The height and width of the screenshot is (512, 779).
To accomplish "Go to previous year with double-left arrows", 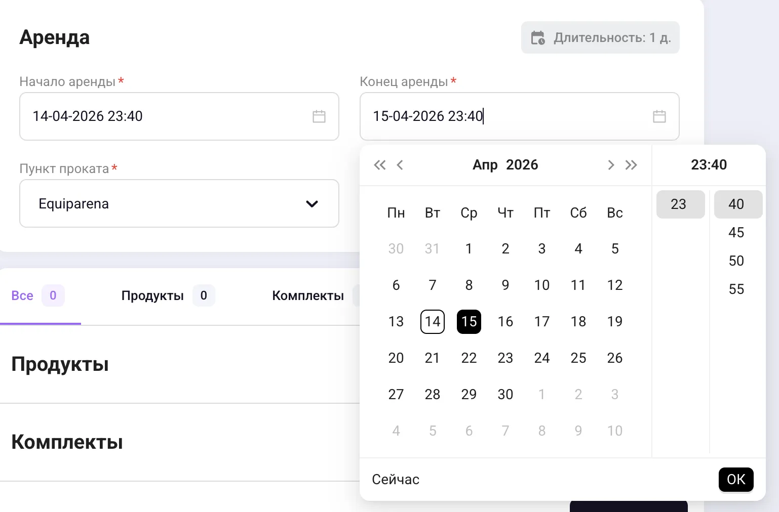I will [x=380, y=165].
